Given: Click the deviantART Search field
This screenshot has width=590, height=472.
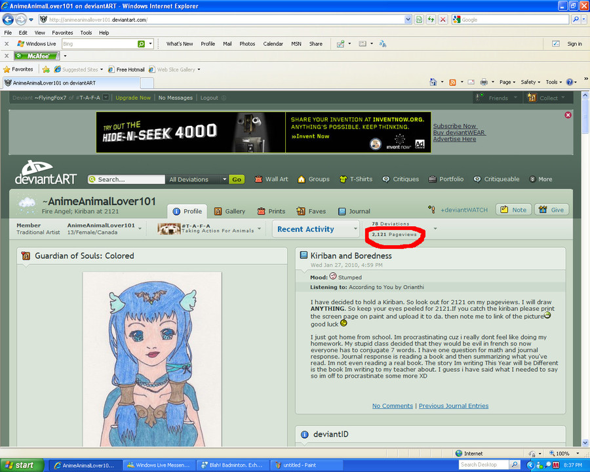Looking at the screenshot, I should coord(127,180).
